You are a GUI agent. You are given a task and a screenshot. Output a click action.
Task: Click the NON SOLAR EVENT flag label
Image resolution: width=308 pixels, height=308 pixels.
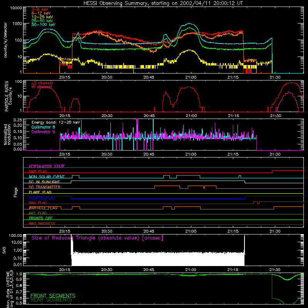point(47,177)
